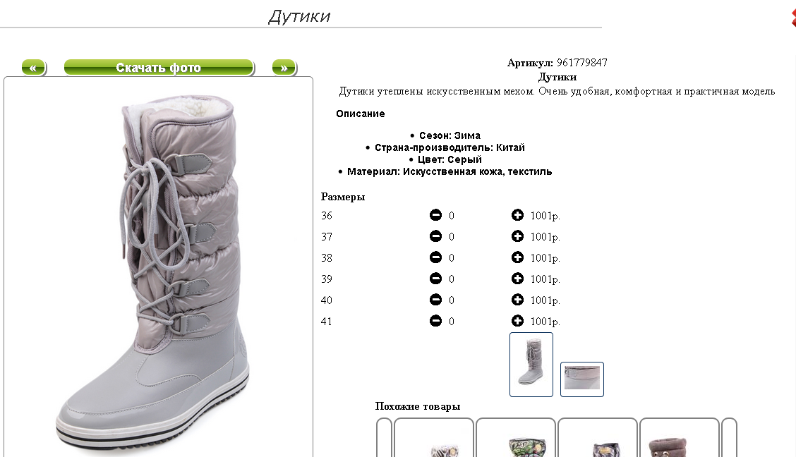Screen dimensions: 796x457
Task: Remove one pair of size 39
Action: [x=435, y=279]
